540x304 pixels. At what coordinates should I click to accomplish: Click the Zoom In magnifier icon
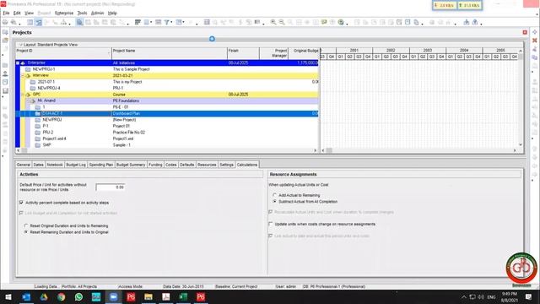click(x=273, y=22)
